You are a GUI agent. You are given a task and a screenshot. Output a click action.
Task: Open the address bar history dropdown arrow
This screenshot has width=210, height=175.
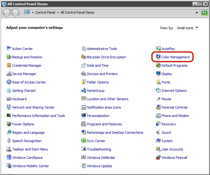point(197,13)
